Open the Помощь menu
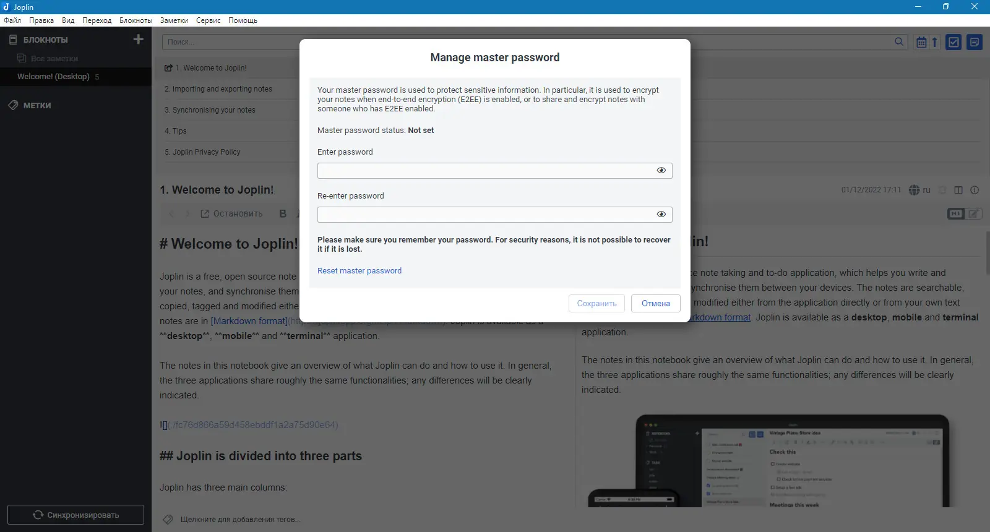 tap(243, 20)
